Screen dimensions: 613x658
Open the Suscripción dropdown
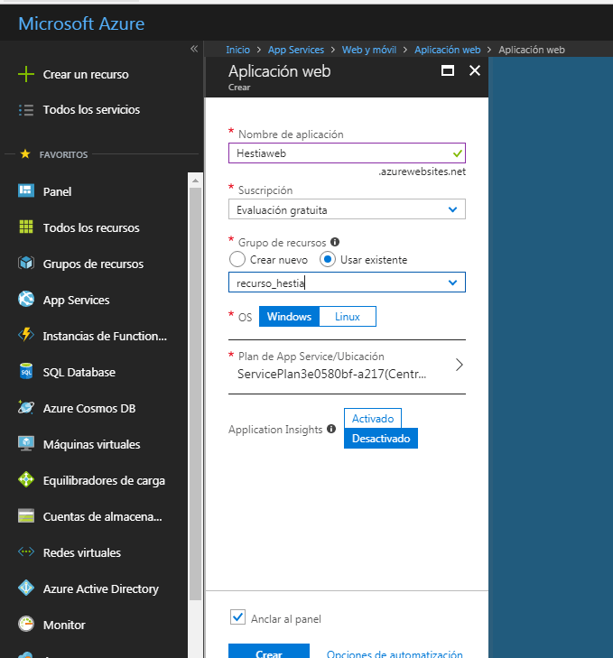tap(347, 209)
